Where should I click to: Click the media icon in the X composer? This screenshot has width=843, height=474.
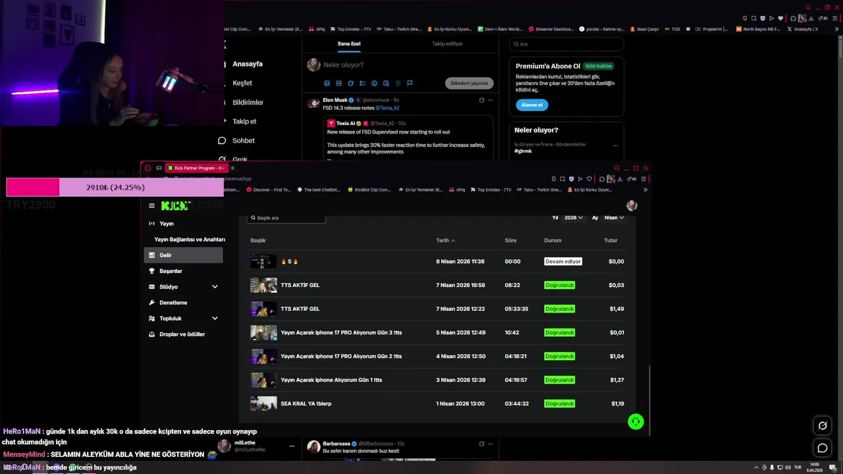tap(327, 84)
